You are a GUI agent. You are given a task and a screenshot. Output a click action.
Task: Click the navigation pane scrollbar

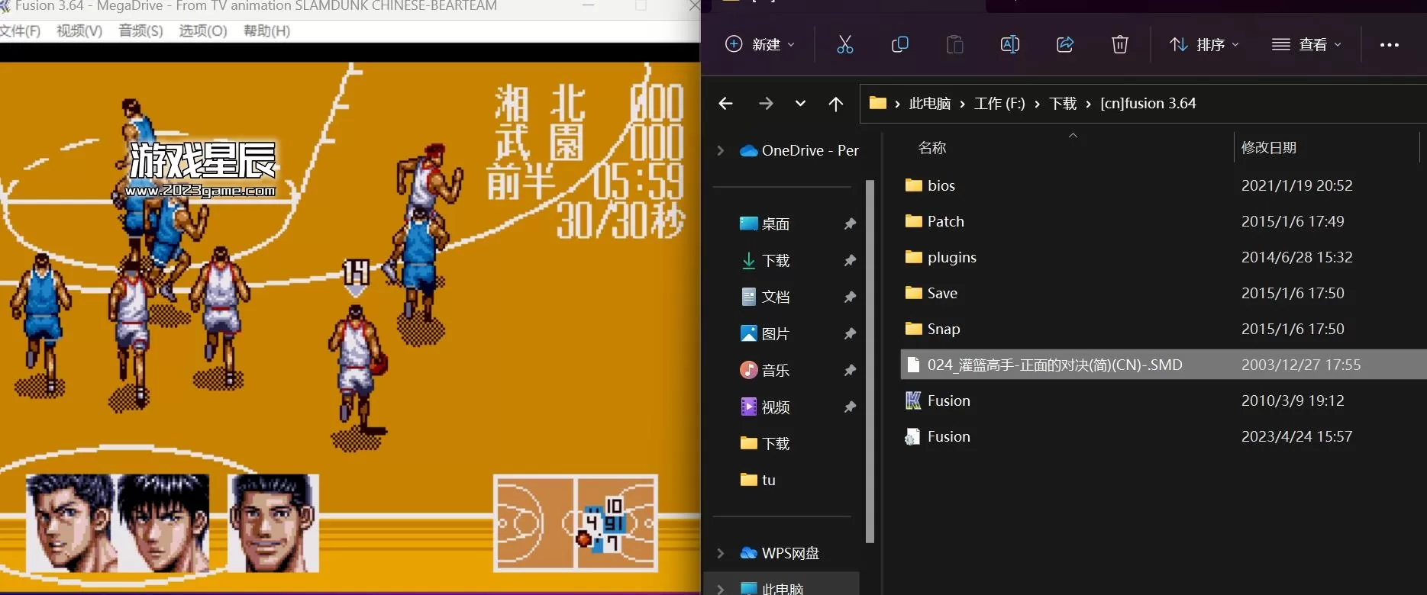[x=870, y=359]
